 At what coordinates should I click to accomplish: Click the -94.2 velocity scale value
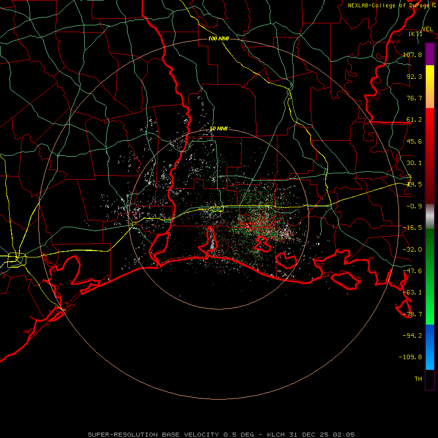coord(412,336)
